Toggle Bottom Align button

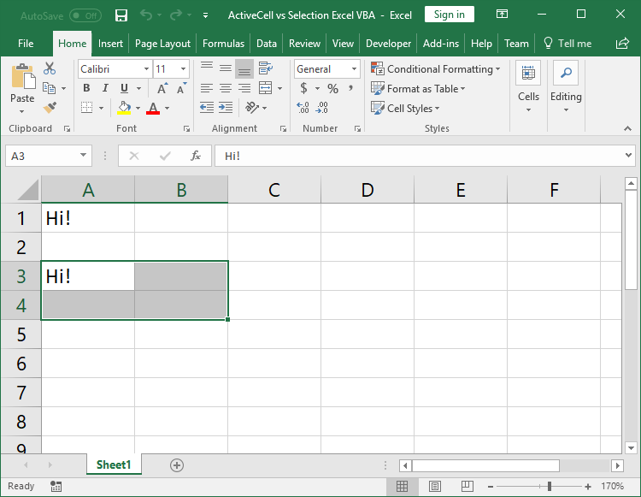[244, 68]
